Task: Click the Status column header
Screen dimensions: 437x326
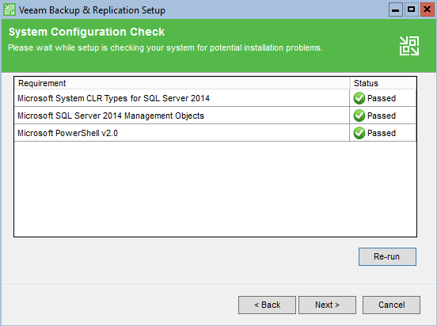Action: coord(383,83)
